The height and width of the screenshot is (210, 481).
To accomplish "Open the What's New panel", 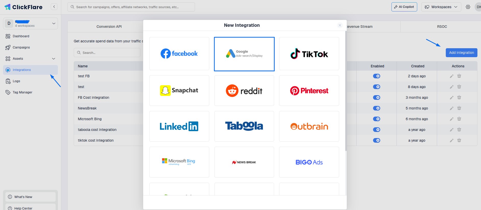I will click(x=30, y=197).
